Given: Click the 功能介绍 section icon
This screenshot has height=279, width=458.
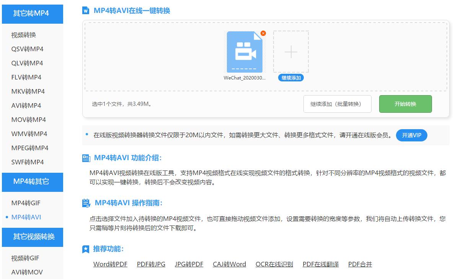Looking at the screenshot, I should coord(86,157).
